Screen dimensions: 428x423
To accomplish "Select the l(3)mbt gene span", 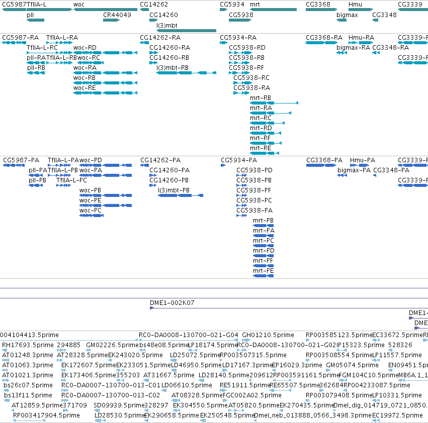I will click(187, 31).
